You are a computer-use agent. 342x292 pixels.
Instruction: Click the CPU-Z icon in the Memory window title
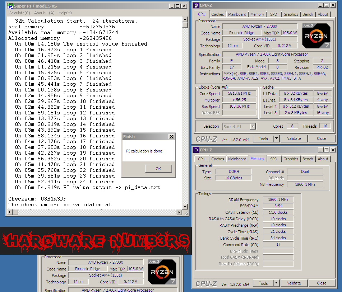pyautogui.click(x=196, y=150)
